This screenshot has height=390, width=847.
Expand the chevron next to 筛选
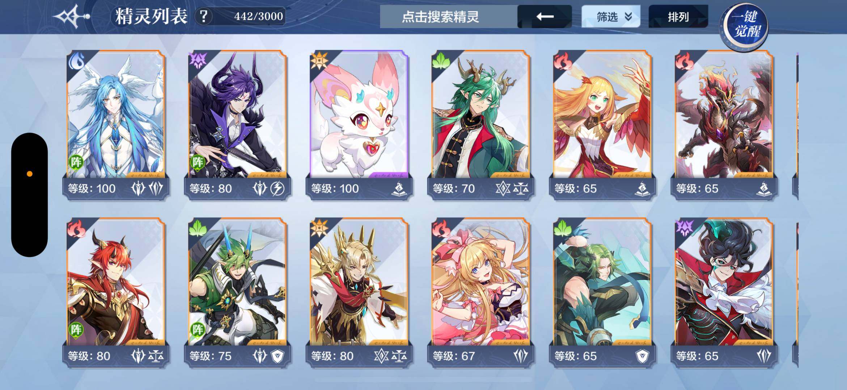click(628, 17)
